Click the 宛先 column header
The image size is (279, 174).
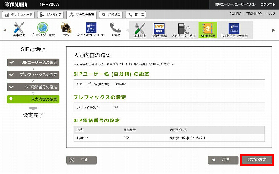(80, 130)
